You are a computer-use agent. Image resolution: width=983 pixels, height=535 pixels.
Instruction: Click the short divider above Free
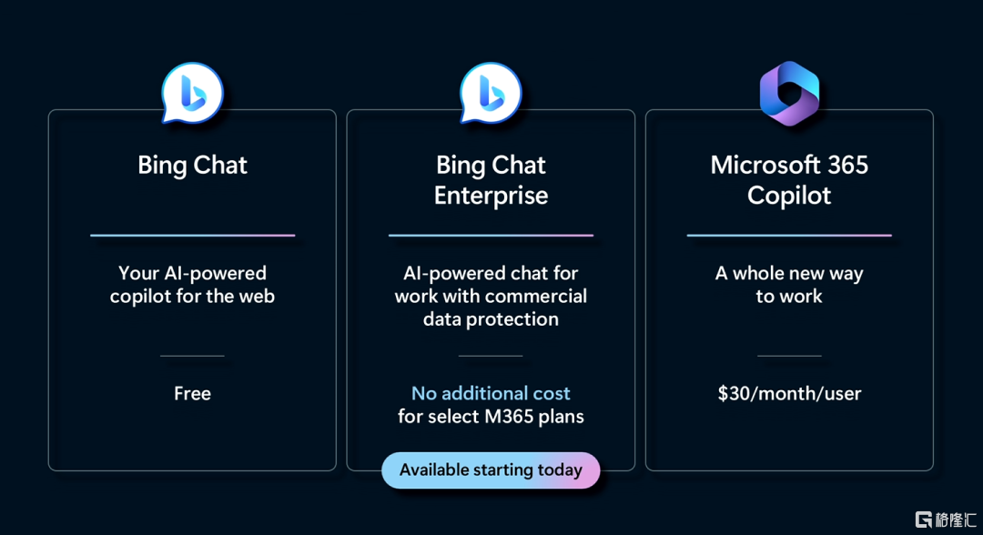192,356
